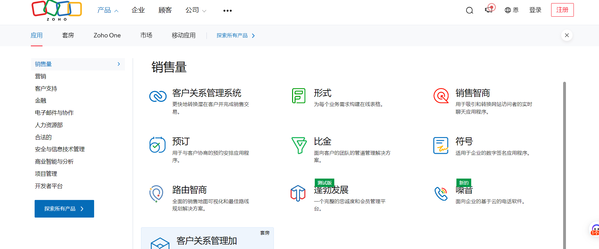Open the chat assistant widget icon

(x=595, y=230)
